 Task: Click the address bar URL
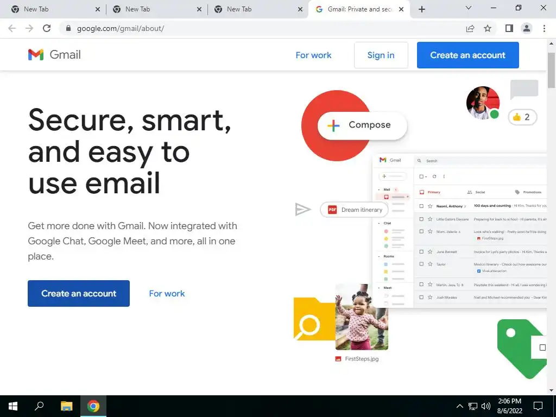121,28
